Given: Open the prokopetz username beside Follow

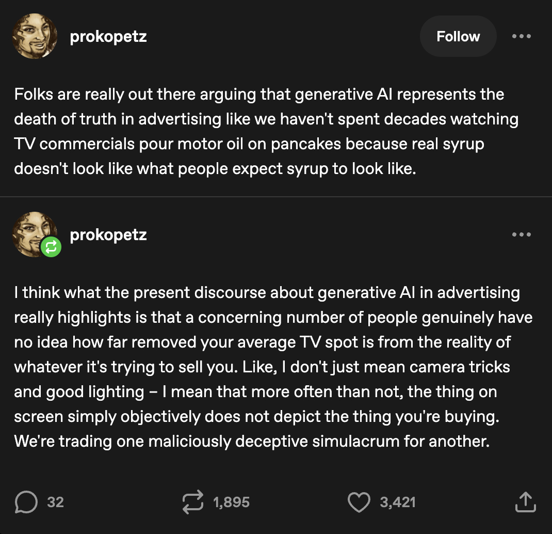Looking at the screenshot, I should (108, 37).
